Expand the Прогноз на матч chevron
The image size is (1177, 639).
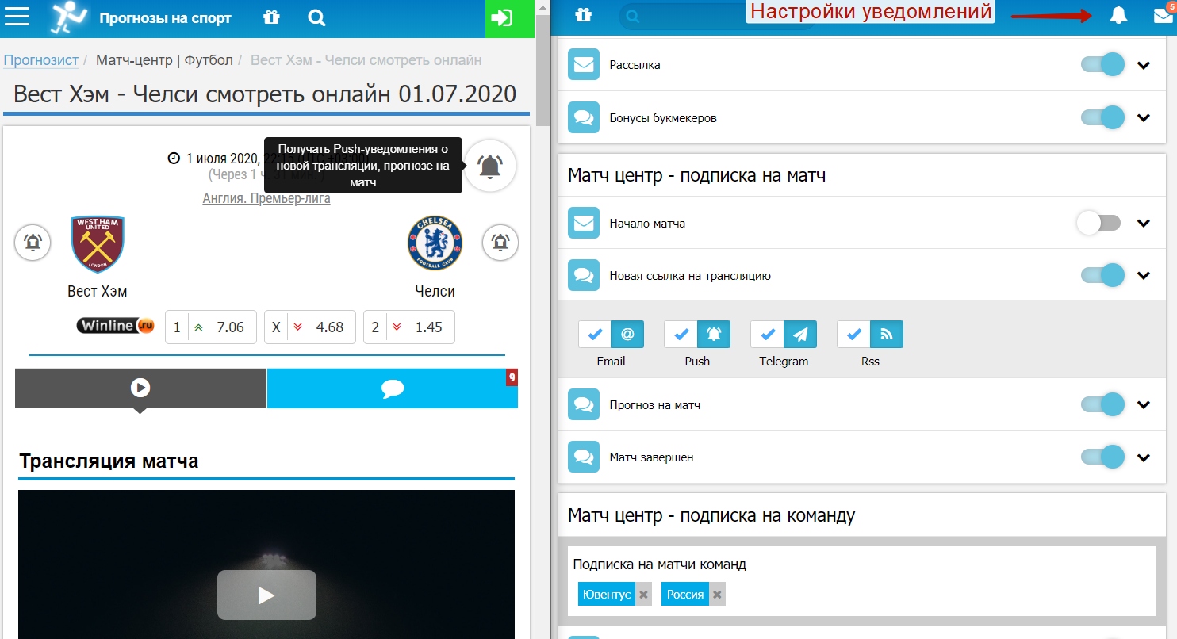point(1144,404)
